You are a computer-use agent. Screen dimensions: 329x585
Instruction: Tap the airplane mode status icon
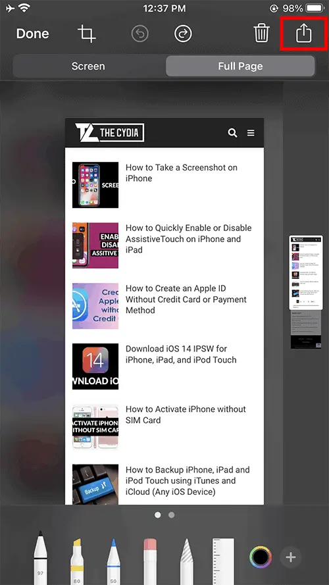click(10, 8)
